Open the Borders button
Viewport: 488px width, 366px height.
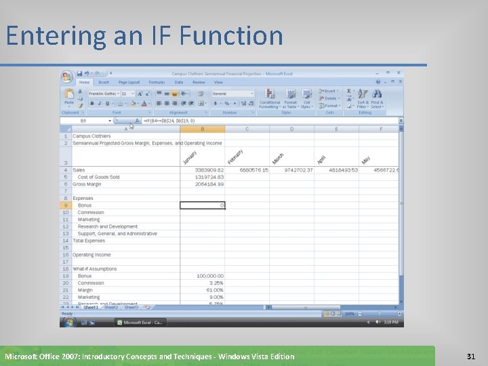tap(120, 103)
